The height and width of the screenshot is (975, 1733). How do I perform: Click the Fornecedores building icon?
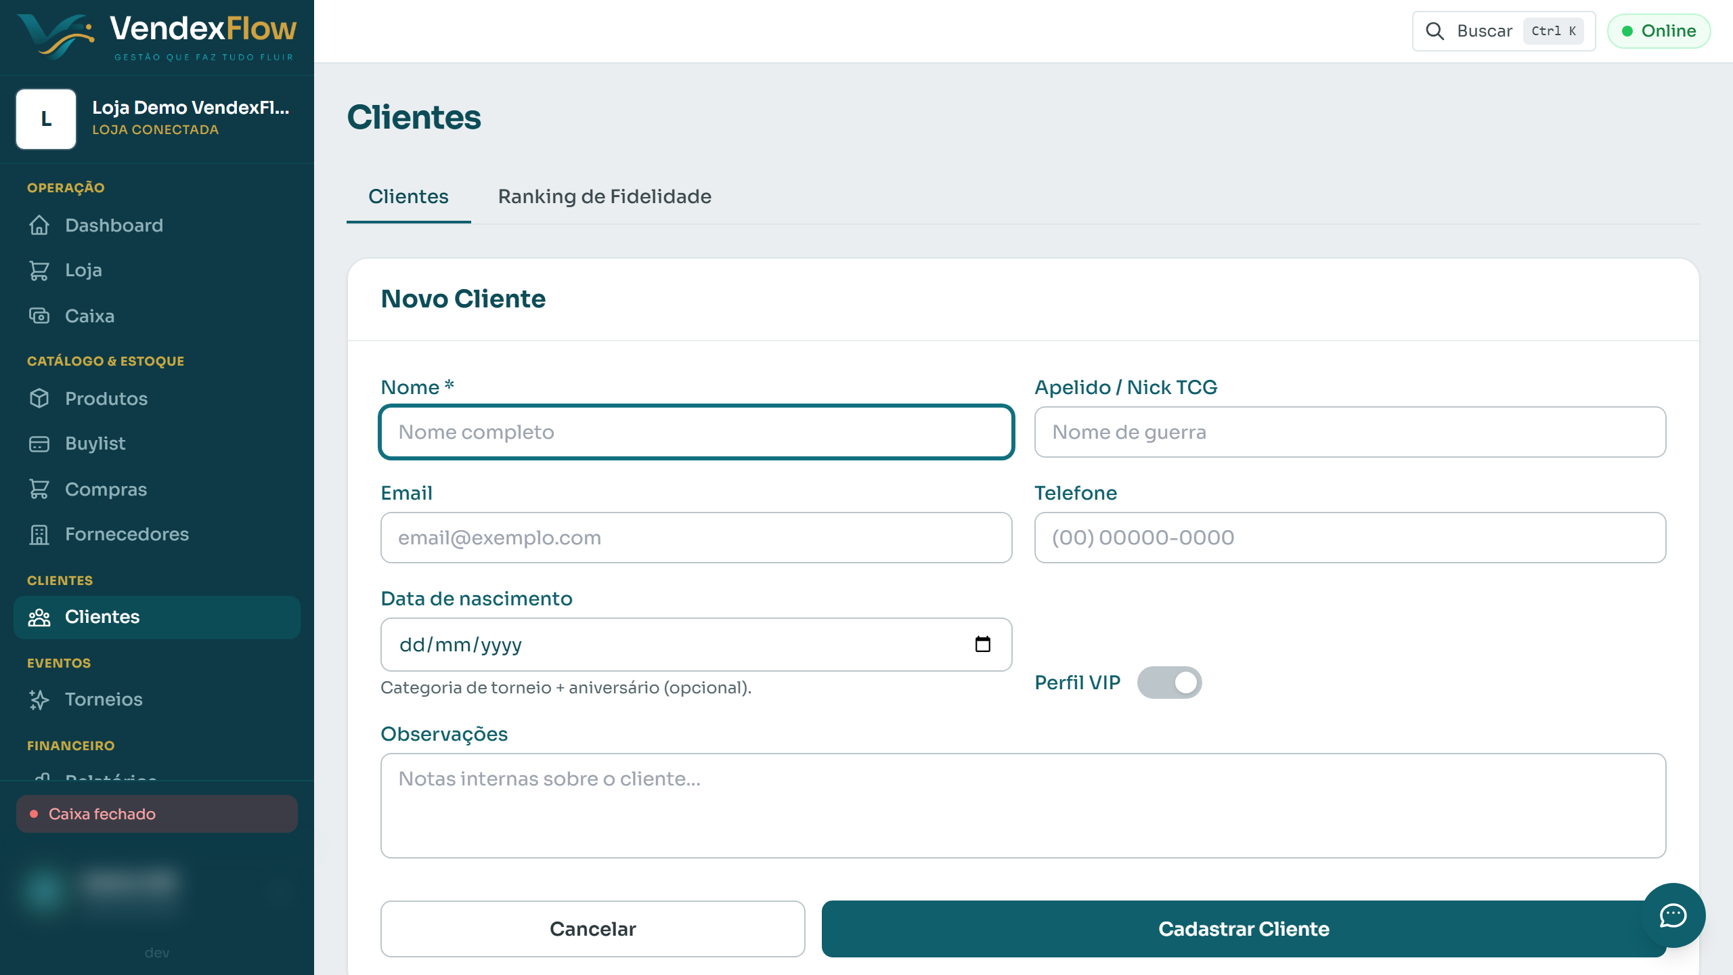(x=39, y=534)
